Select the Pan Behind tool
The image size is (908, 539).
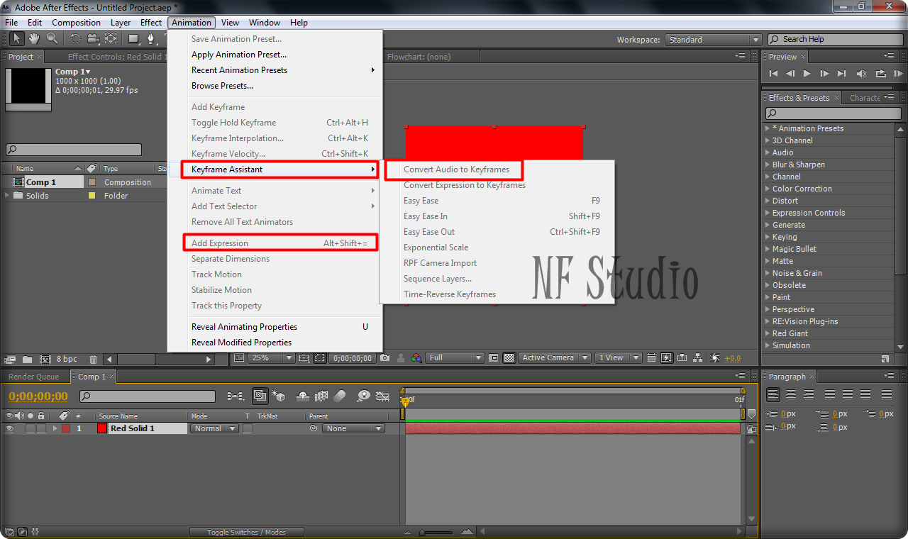[x=111, y=38]
